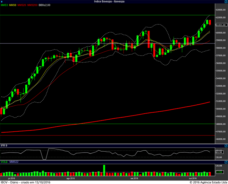Click the MMS22 volume average label
228x184 pixels.
(14, 162)
